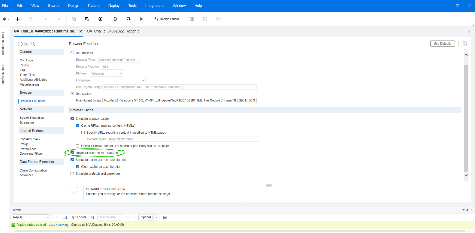Select Run Logic in settings tree
The height and width of the screenshot is (233, 475).
click(x=27, y=60)
